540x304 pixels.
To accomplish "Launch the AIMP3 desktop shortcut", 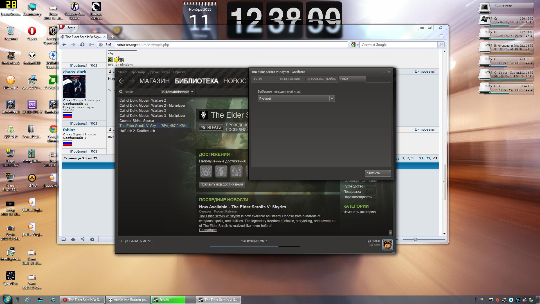I will (32, 180).
